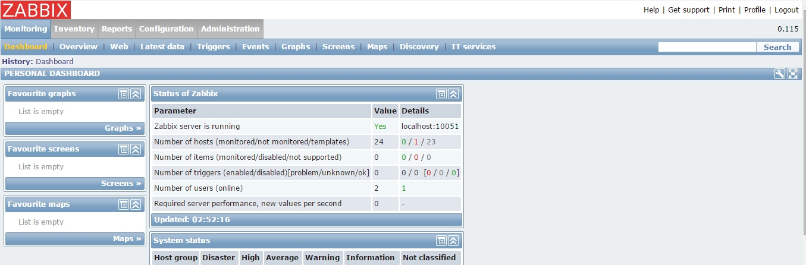This screenshot has width=806, height=265.
Task: Open Status of Zabbix widget menu icon
Action: pos(441,94)
